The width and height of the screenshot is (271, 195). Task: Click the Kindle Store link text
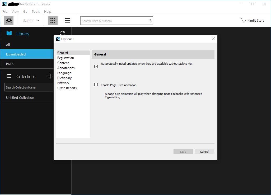[x=256, y=20]
